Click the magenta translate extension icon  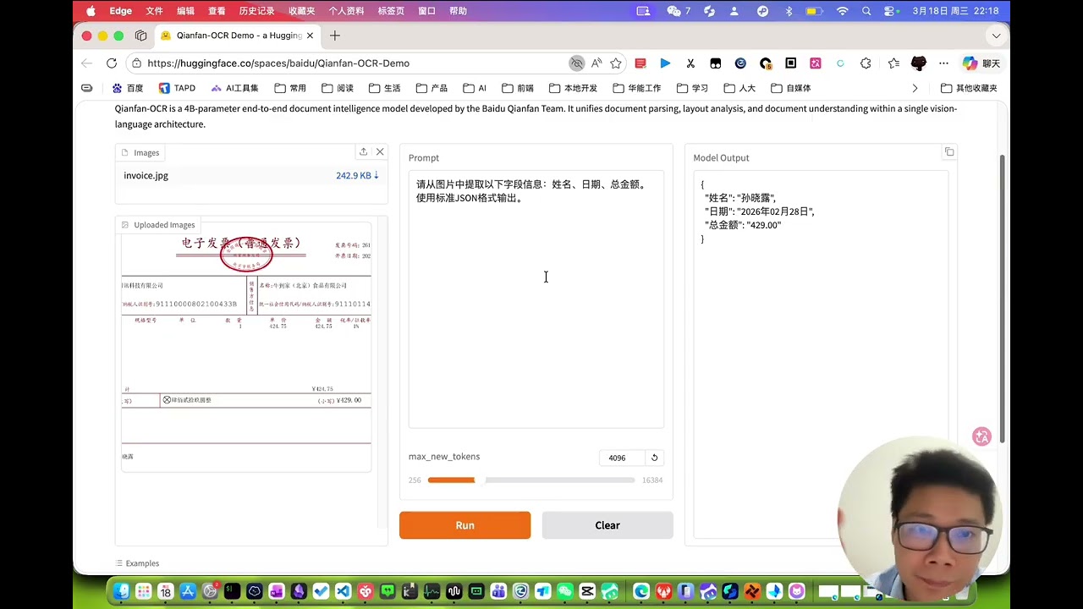(x=816, y=63)
